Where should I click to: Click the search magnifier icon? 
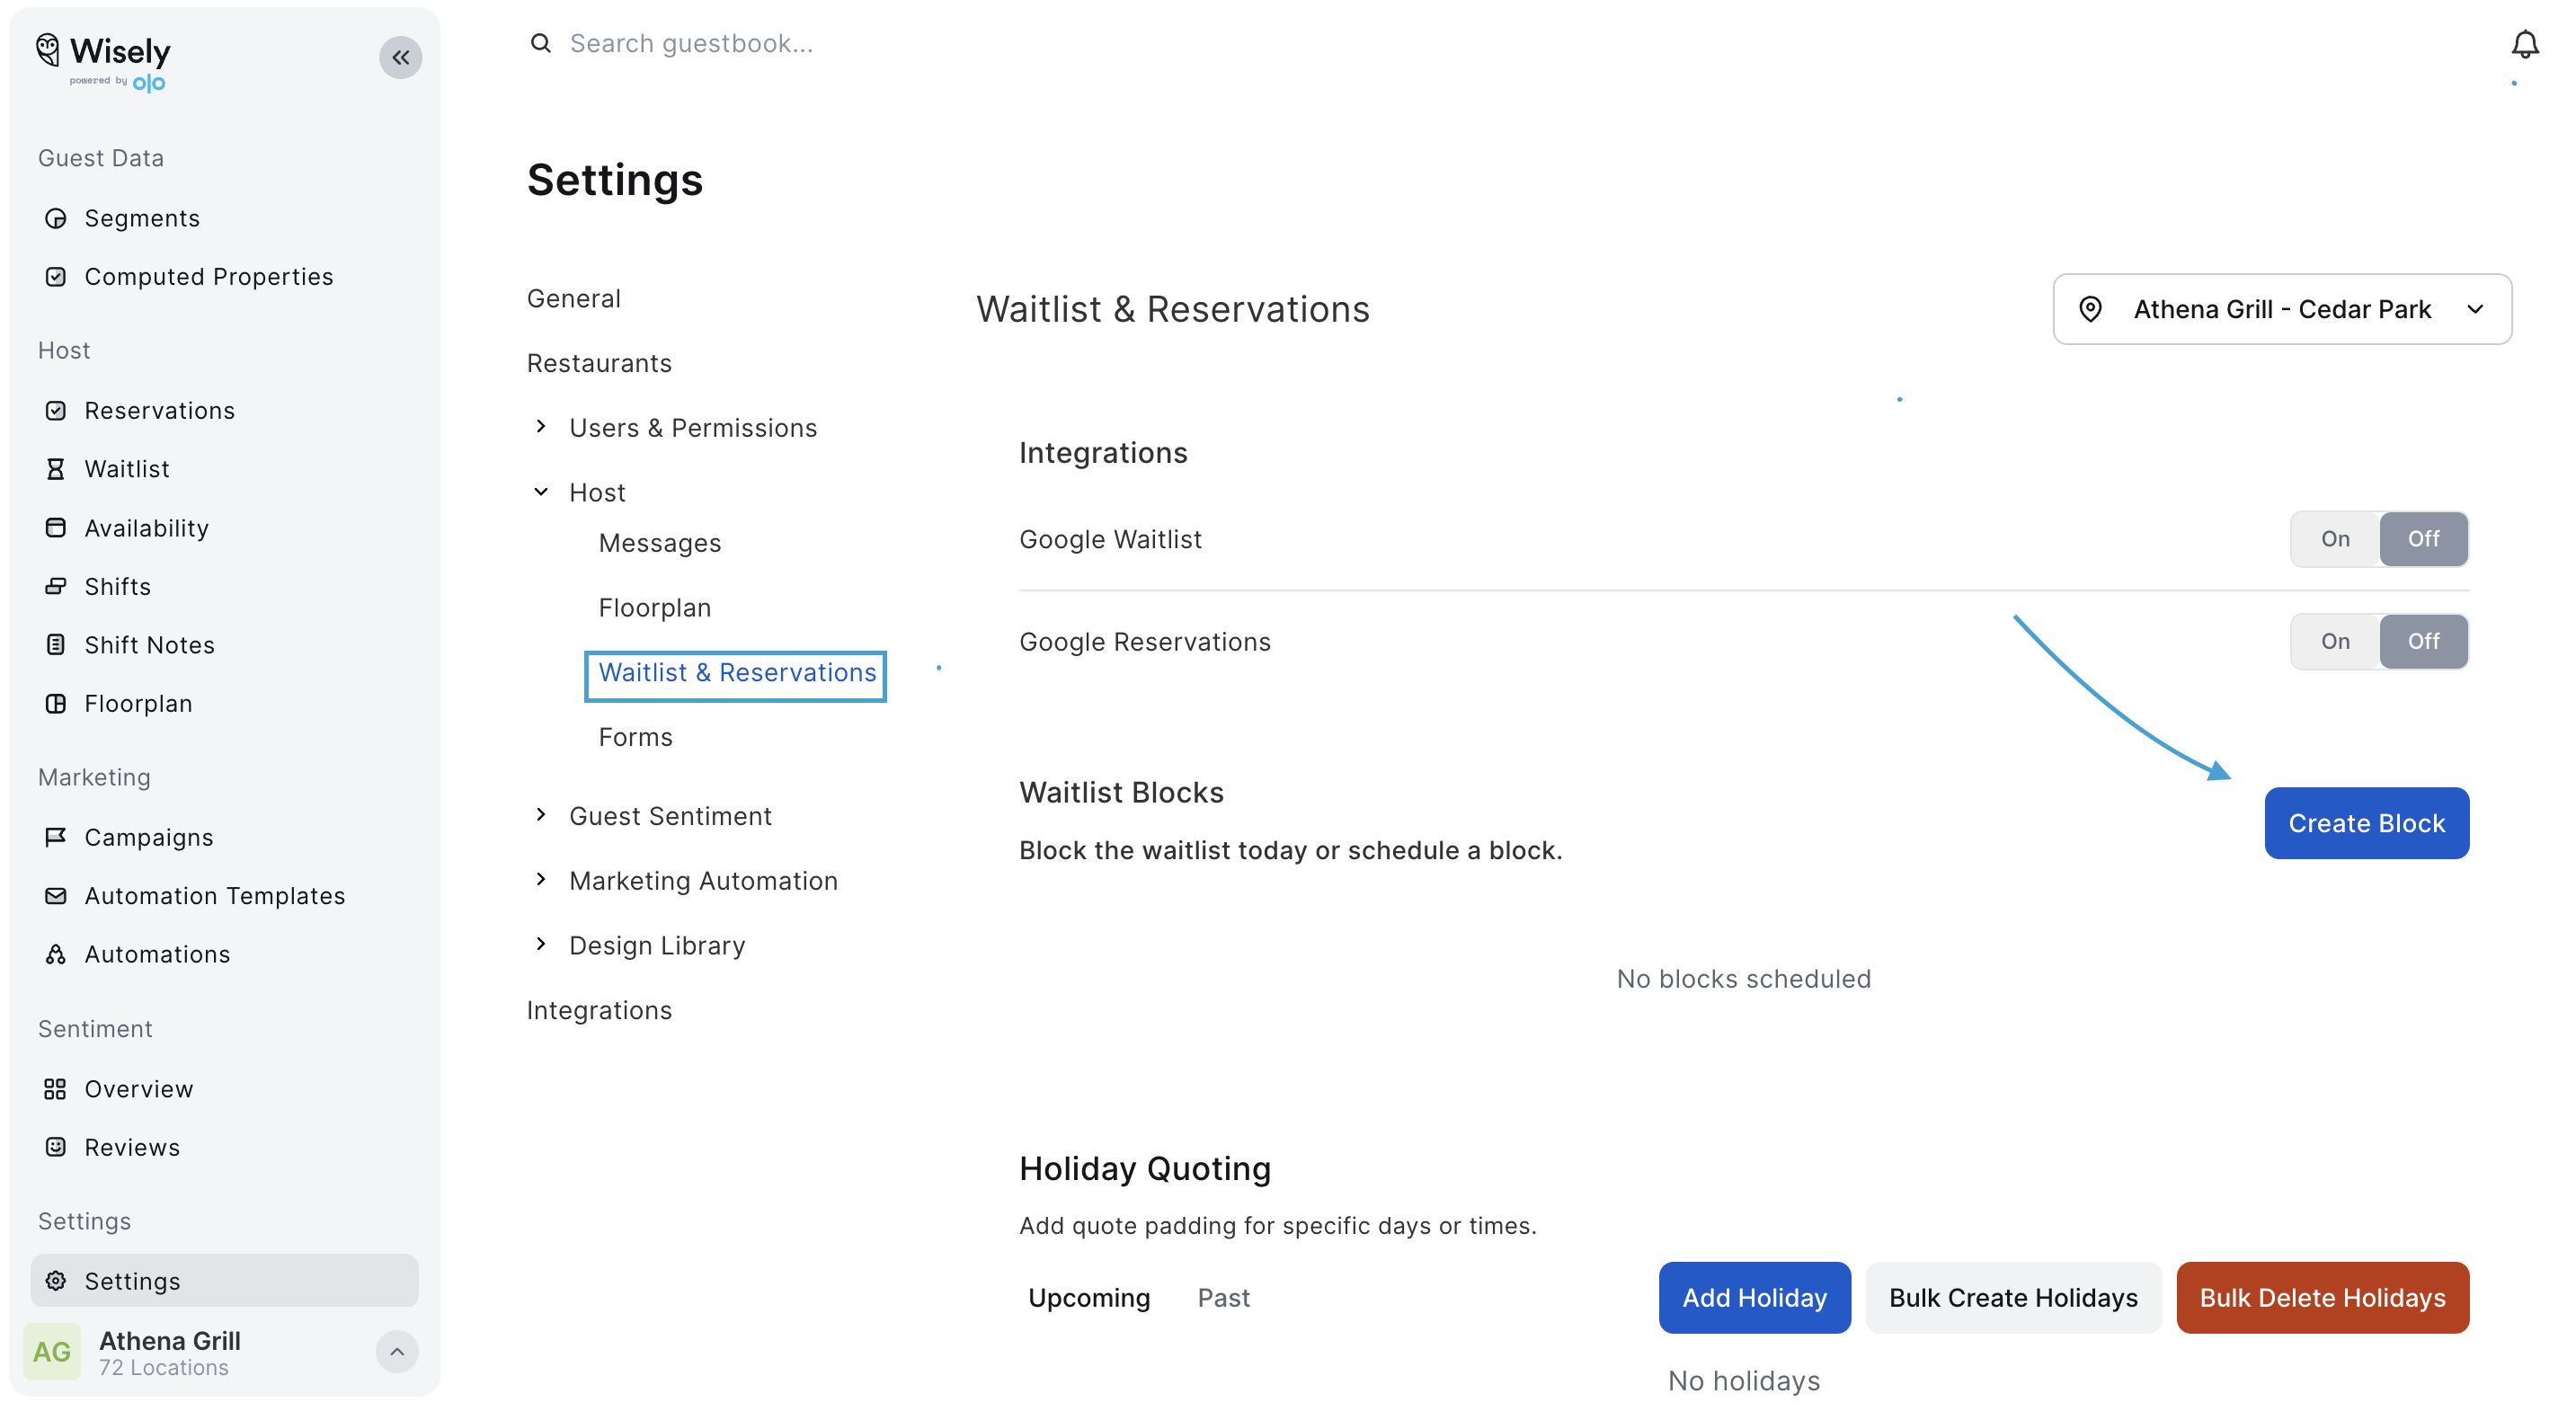pos(541,43)
